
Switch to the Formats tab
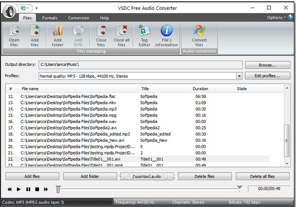tap(50, 18)
